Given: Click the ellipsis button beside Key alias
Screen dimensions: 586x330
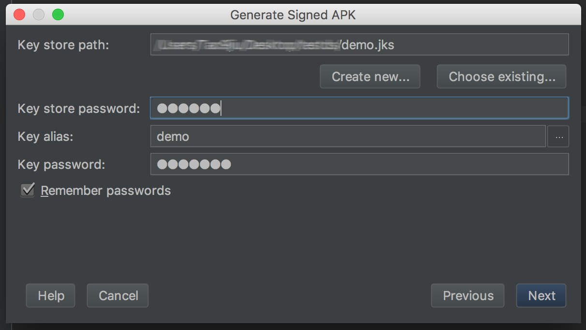Looking at the screenshot, I should (x=558, y=137).
